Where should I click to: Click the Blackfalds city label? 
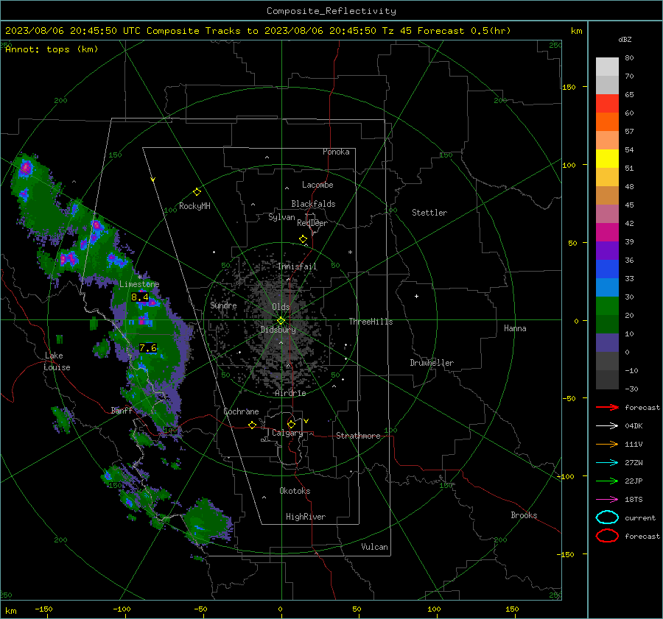pos(313,204)
